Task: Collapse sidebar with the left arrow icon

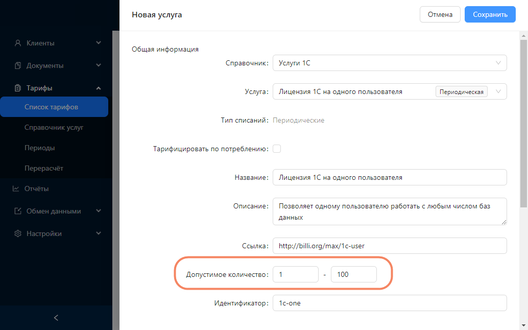Action: [x=56, y=318]
